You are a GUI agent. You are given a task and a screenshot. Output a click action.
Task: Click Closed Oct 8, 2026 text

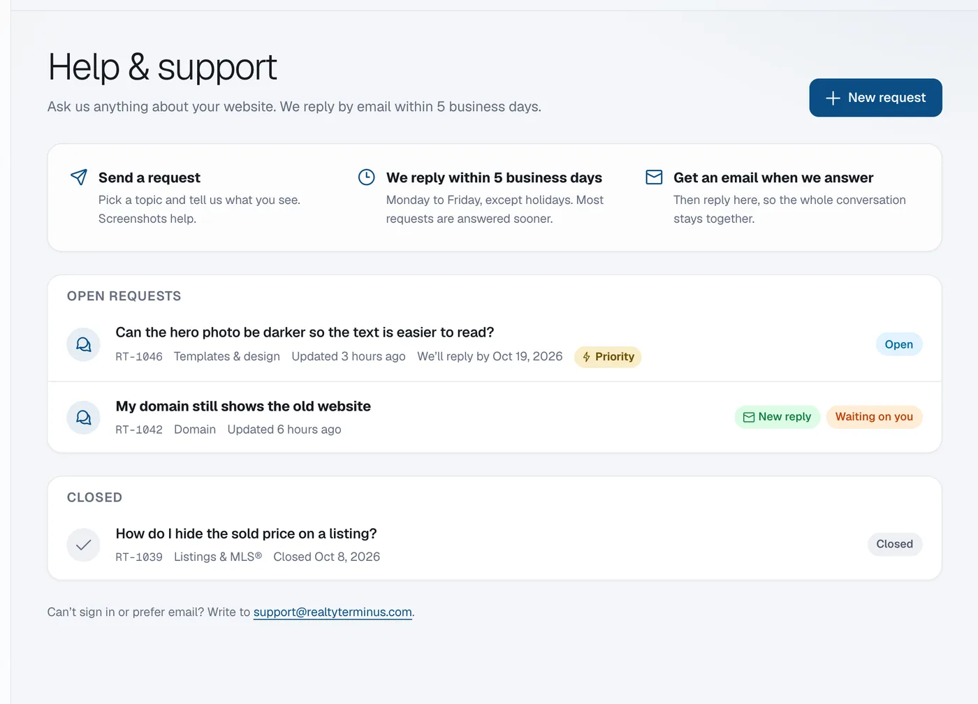[x=327, y=557]
